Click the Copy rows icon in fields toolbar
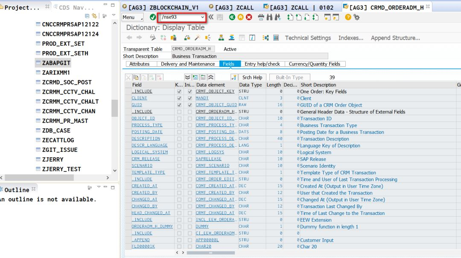This screenshot has height=258, width=461. click(x=136, y=77)
